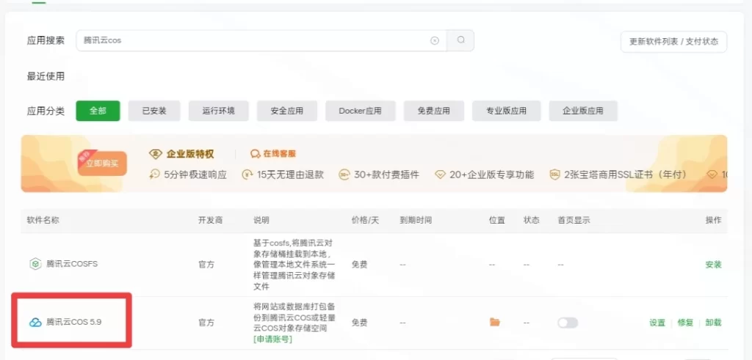Select the 全部 category
752x360 pixels.
point(98,111)
